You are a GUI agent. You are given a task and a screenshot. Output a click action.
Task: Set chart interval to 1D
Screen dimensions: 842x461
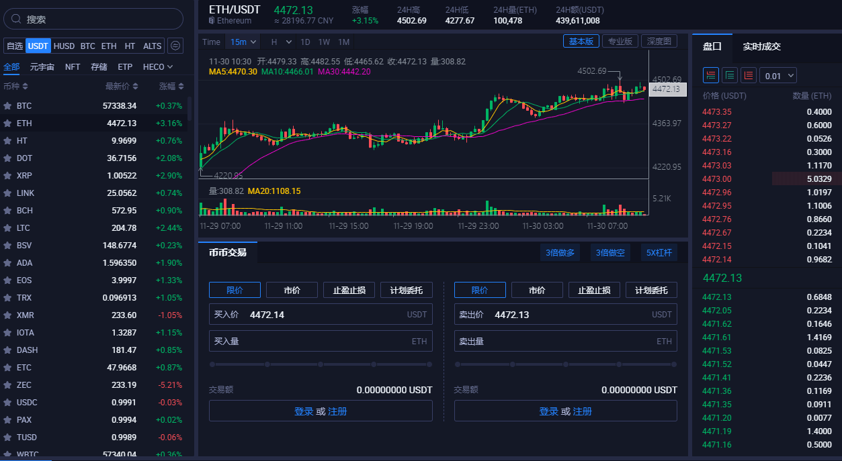[305, 42]
